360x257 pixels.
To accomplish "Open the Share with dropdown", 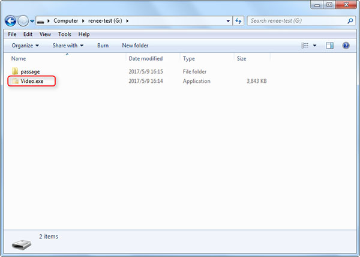I will pyautogui.click(x=68, y=46).
